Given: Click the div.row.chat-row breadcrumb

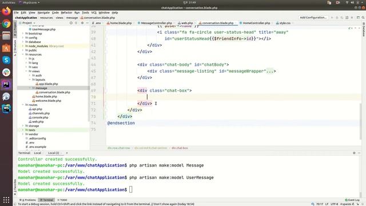Looking at the screenshot, I should (118, 148).
